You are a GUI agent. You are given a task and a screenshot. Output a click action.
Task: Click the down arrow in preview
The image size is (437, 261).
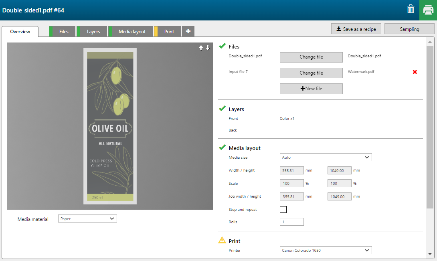coord(208,48)
